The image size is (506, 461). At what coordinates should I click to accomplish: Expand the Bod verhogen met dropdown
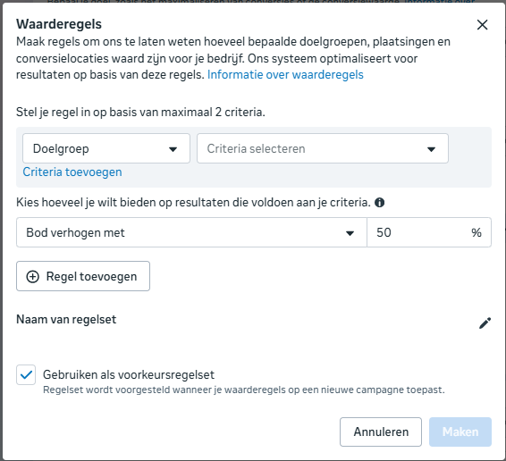click(191, 232)
